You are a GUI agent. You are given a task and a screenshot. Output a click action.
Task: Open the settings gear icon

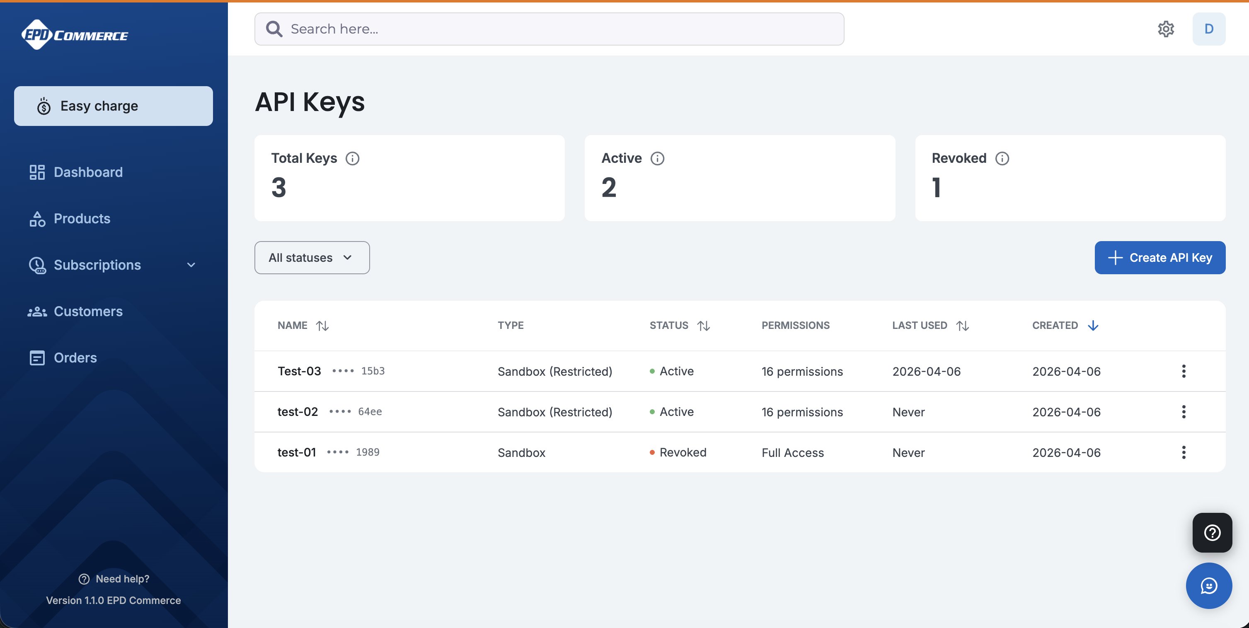tap(1166, 29)
